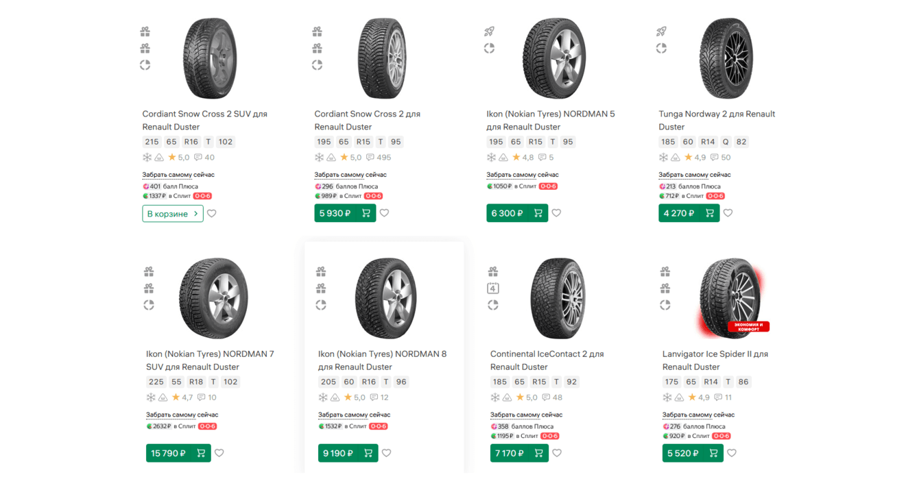Click the rocket icon on Tunga Nordway 2

tap(661, 32)
